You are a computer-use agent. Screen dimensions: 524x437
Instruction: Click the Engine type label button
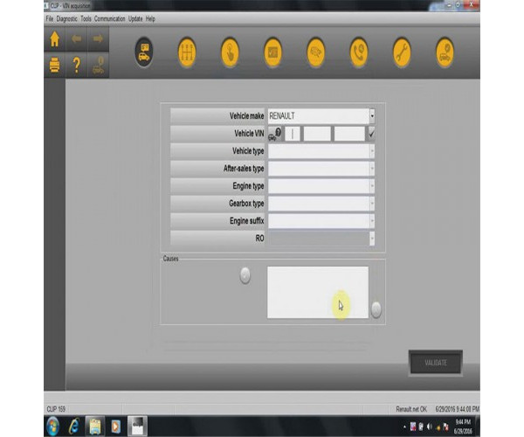[x=217, y=186]
